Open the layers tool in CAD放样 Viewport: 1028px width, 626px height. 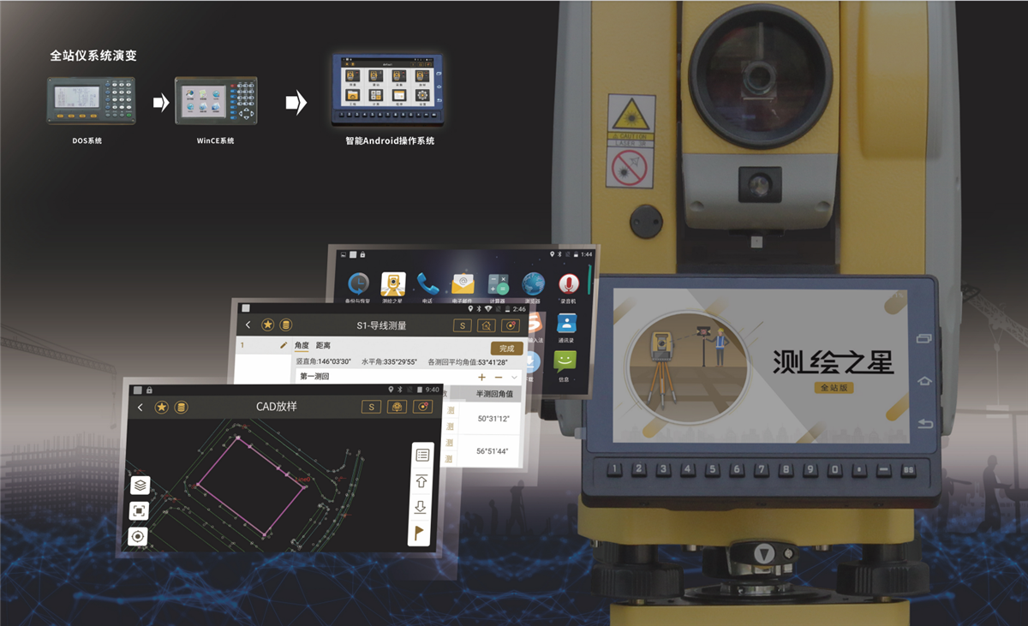pos(140,486)
